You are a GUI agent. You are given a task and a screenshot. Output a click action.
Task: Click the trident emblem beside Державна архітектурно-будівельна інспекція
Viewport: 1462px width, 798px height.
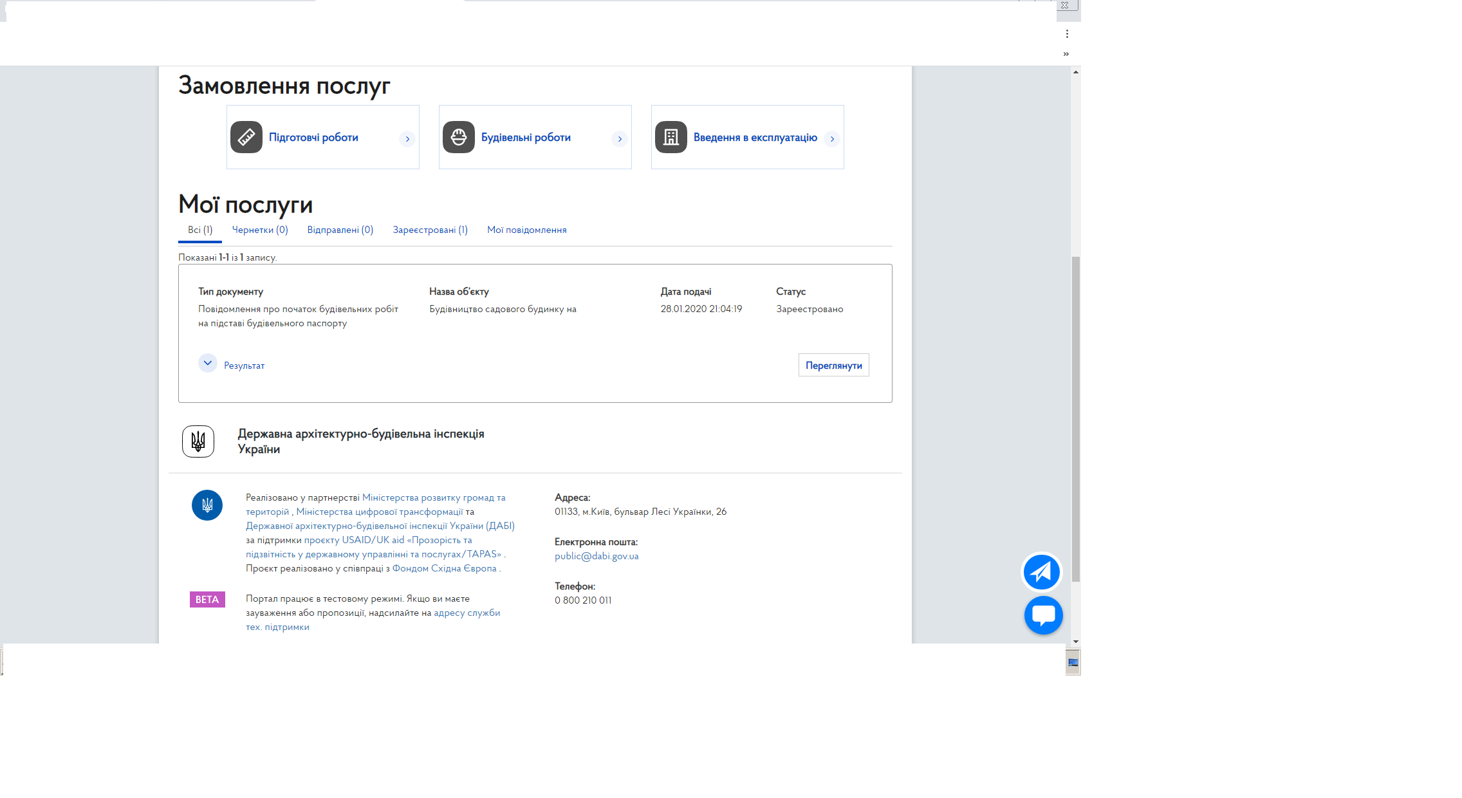point(198,441)
